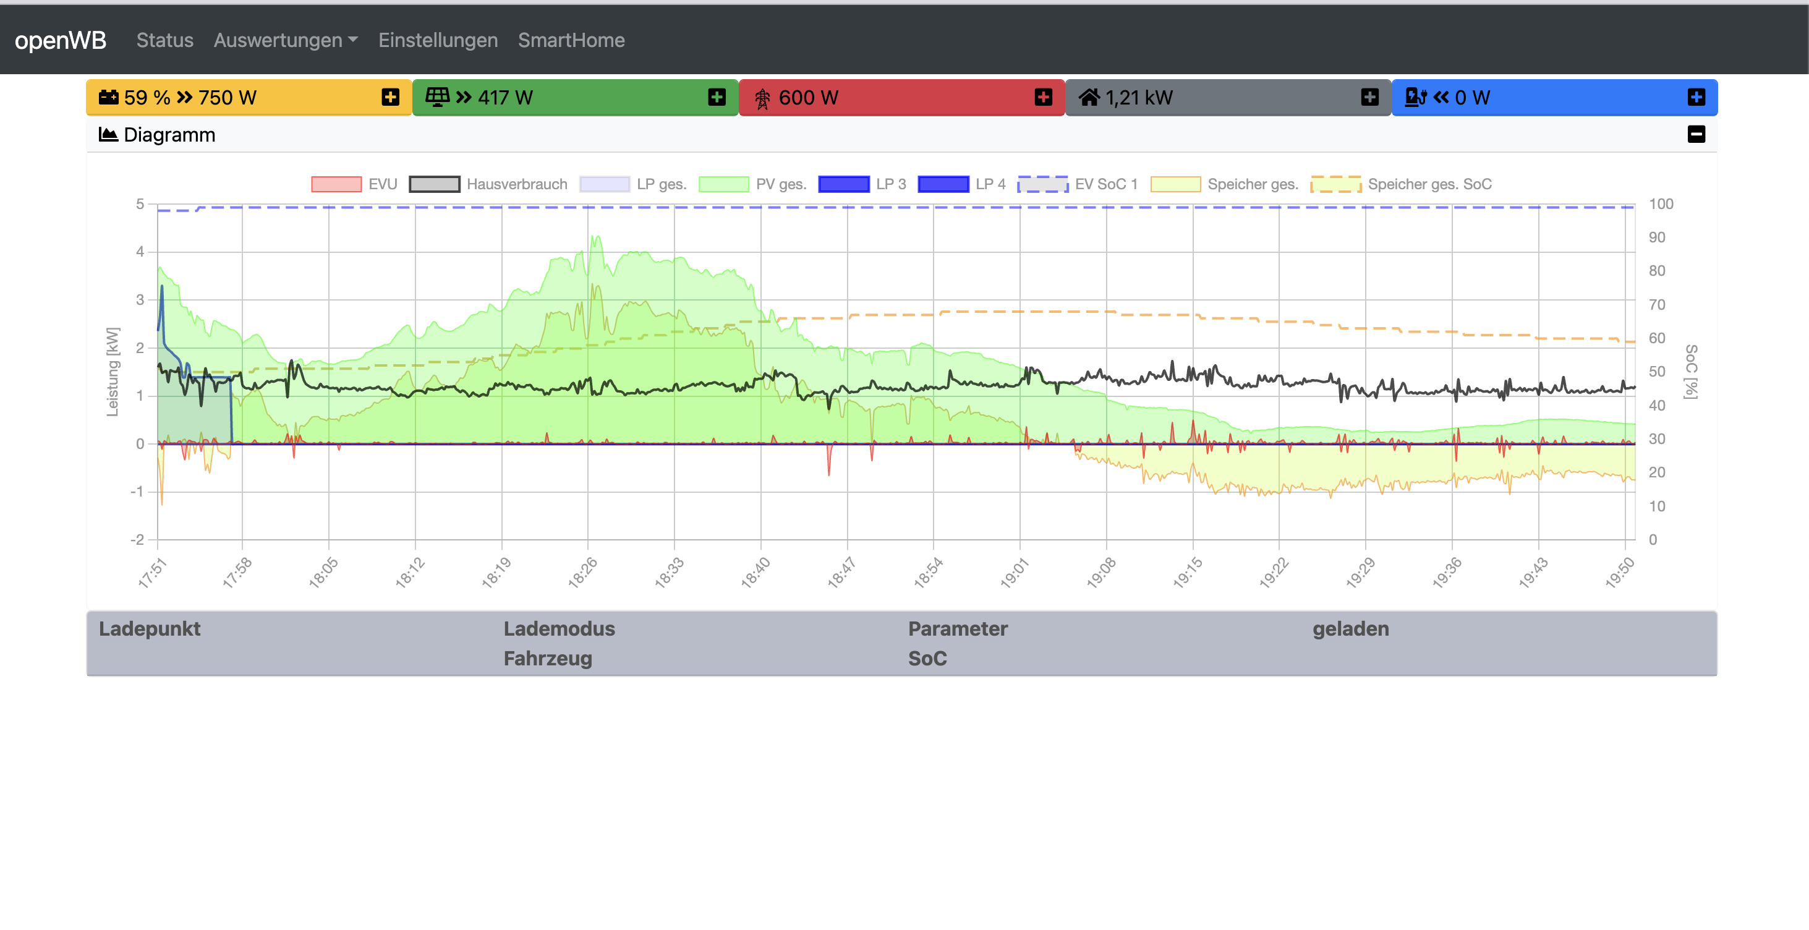Click the solar panel PV icon
Viewport: 1809px width, 930px height.
[x=437, y=97]
